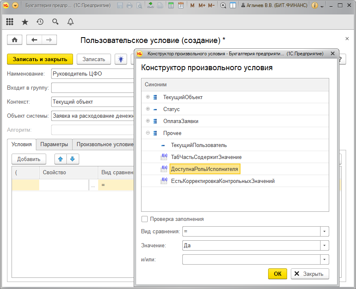Open the calendar icon in title bar

181,6
